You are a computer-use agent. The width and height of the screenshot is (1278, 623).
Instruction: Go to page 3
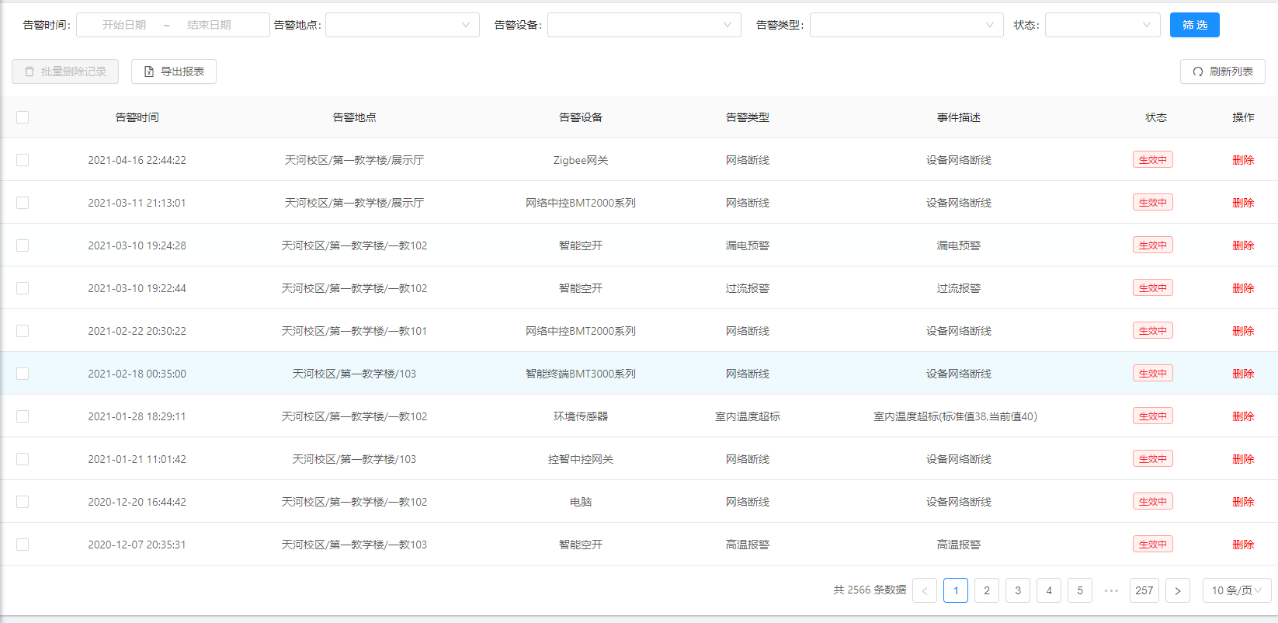[x=1018, y=590]
